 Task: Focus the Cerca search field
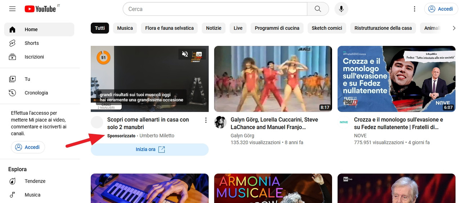[215, 9]
